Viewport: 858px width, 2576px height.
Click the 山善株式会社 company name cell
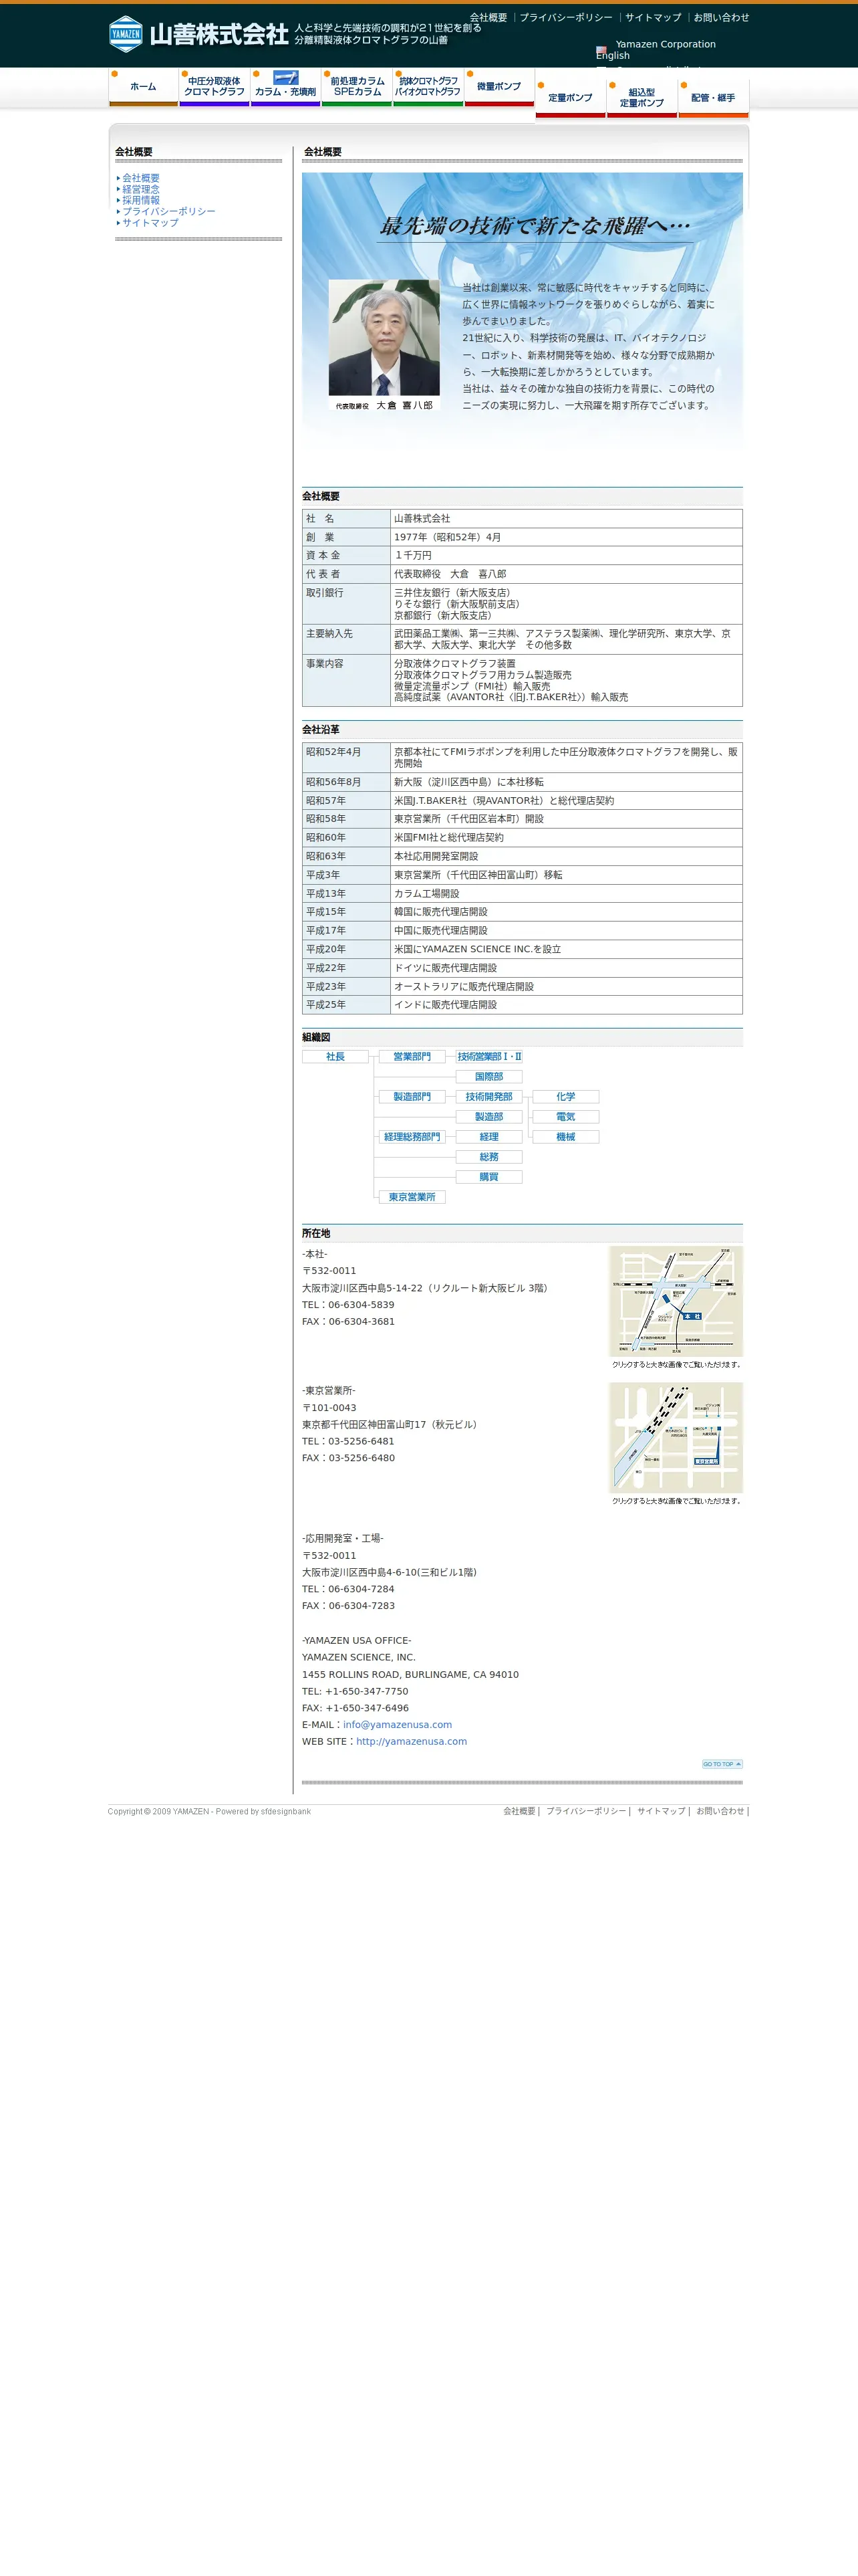(567, 519)
